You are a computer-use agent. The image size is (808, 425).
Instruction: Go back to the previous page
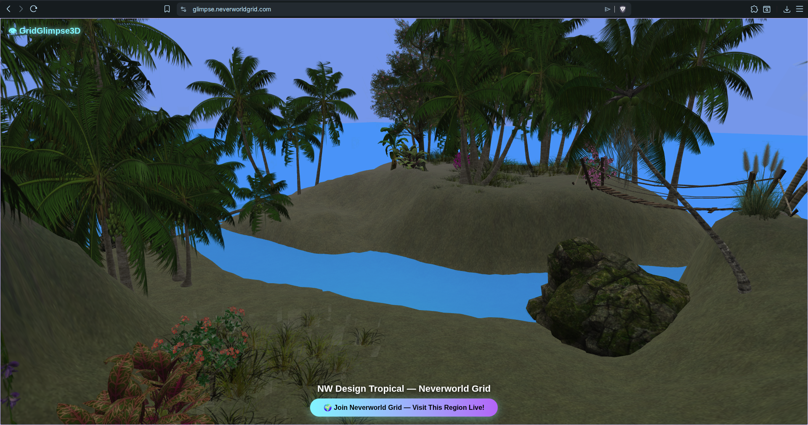click(8, 9)
